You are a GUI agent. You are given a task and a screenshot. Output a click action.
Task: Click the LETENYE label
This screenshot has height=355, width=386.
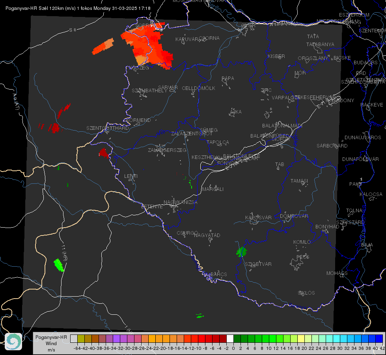(x=152, y=207)
